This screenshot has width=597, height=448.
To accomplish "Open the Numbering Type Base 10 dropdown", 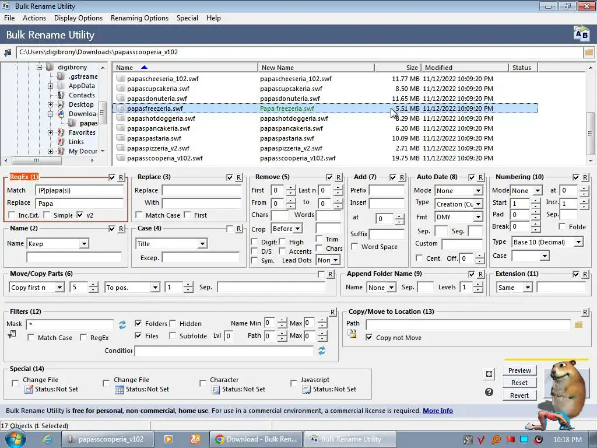I will [x=579, y=242].
